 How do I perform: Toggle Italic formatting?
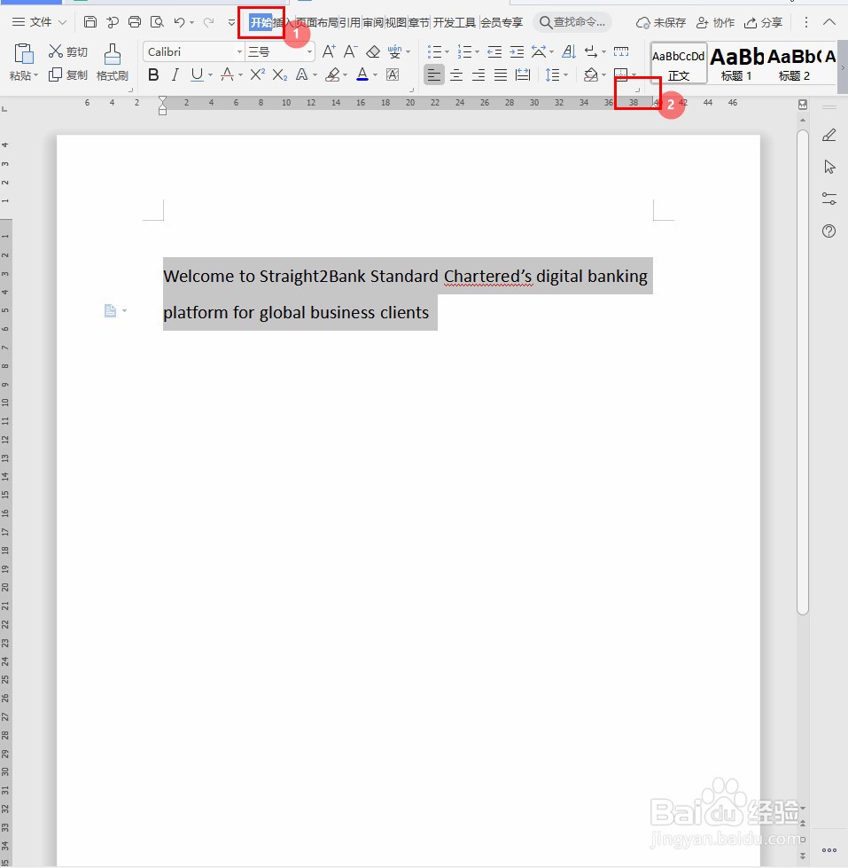pos(175,74)
